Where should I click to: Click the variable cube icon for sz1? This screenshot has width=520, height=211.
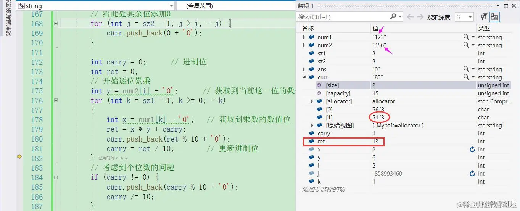pos(311,53)
